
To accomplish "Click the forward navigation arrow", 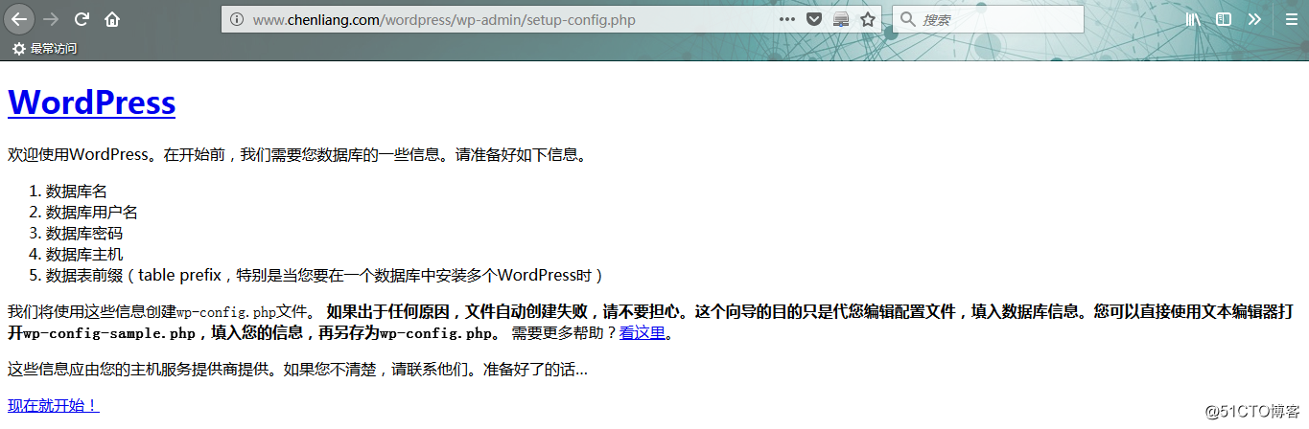I will 51,19.
